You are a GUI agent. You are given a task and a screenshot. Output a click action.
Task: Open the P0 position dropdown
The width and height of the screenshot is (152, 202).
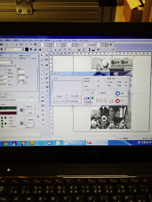click(x=34, y=125)
